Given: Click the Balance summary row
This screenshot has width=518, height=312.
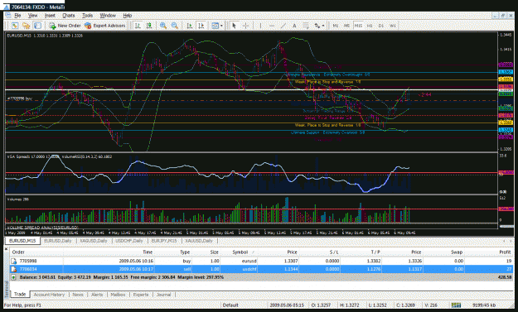Looking at the screenshot, I should pyautogui.click(x=261, y=277).
